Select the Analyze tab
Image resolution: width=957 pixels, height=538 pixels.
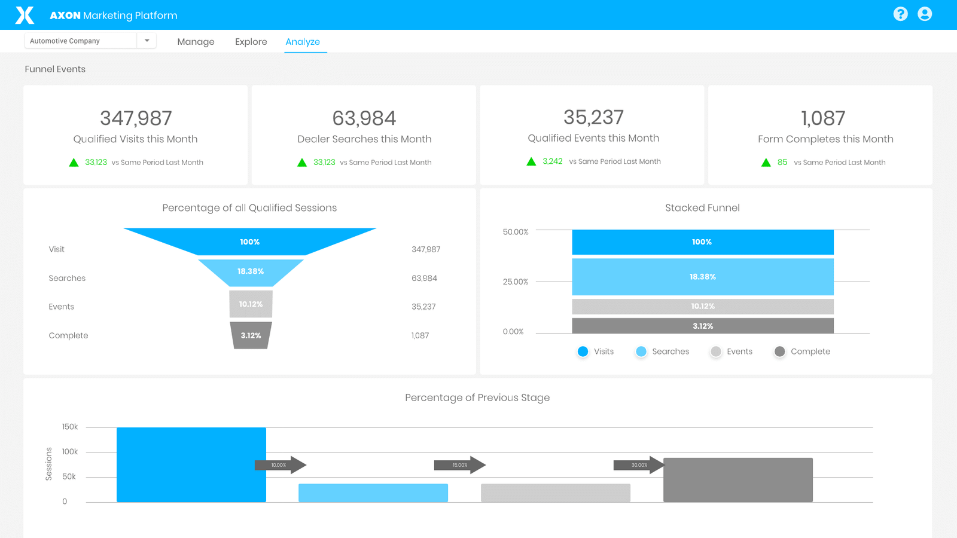click(303, 42)
